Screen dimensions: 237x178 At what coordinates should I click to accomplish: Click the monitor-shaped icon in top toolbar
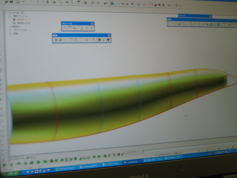[x=138, y=4]
